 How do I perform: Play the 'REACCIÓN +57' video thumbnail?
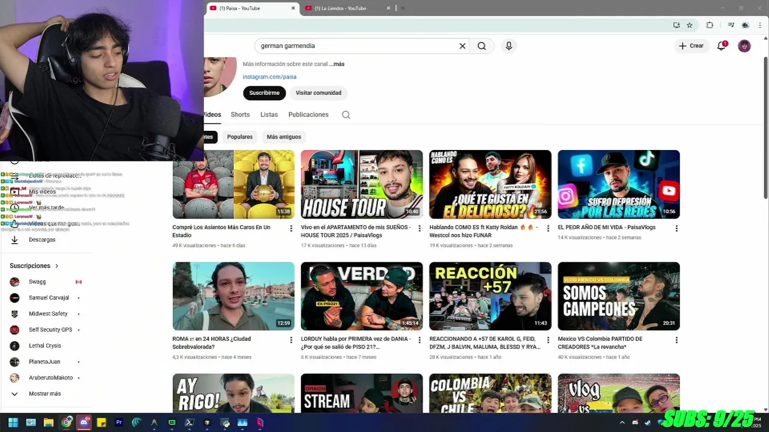pyautogui.click(x=490, y=296)
